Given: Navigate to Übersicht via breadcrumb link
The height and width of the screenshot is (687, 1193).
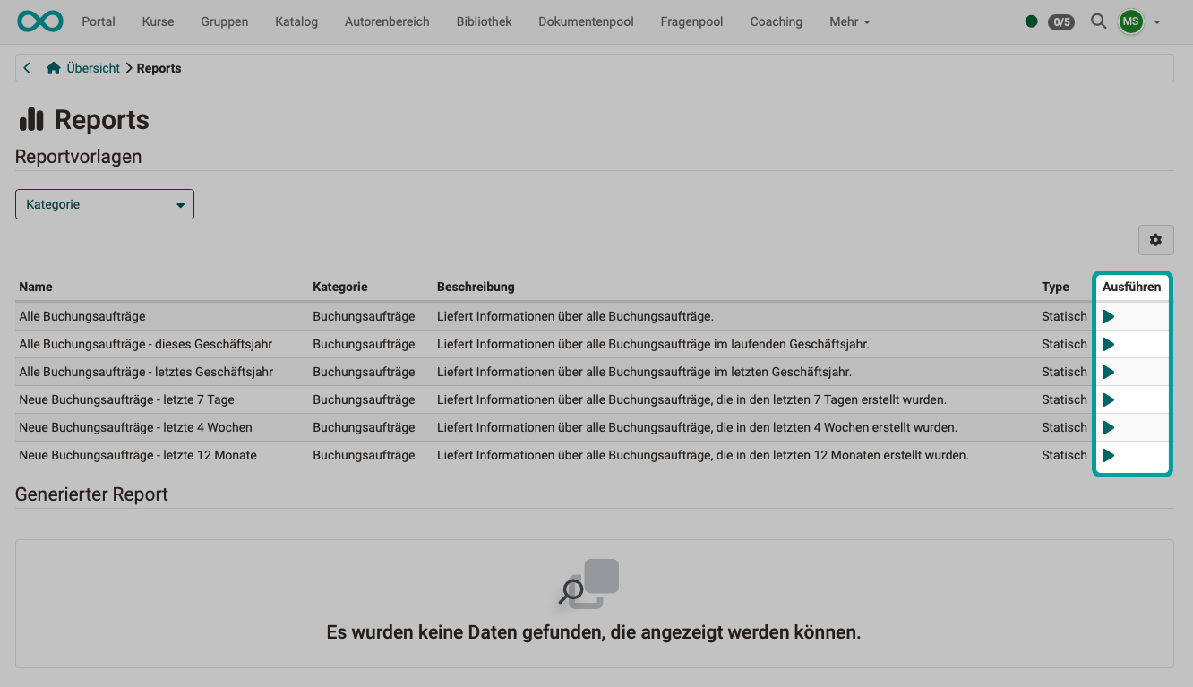Looking at the screenshot, I should pyautogui.click(x=93, y=67).
